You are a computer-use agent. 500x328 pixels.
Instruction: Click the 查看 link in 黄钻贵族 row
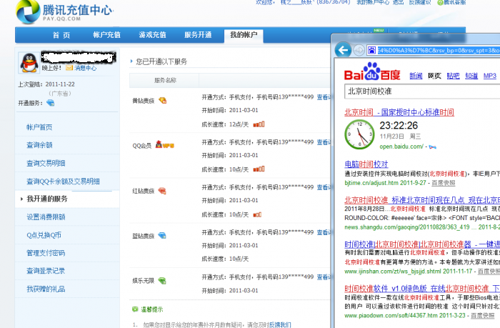click(324, 97)
